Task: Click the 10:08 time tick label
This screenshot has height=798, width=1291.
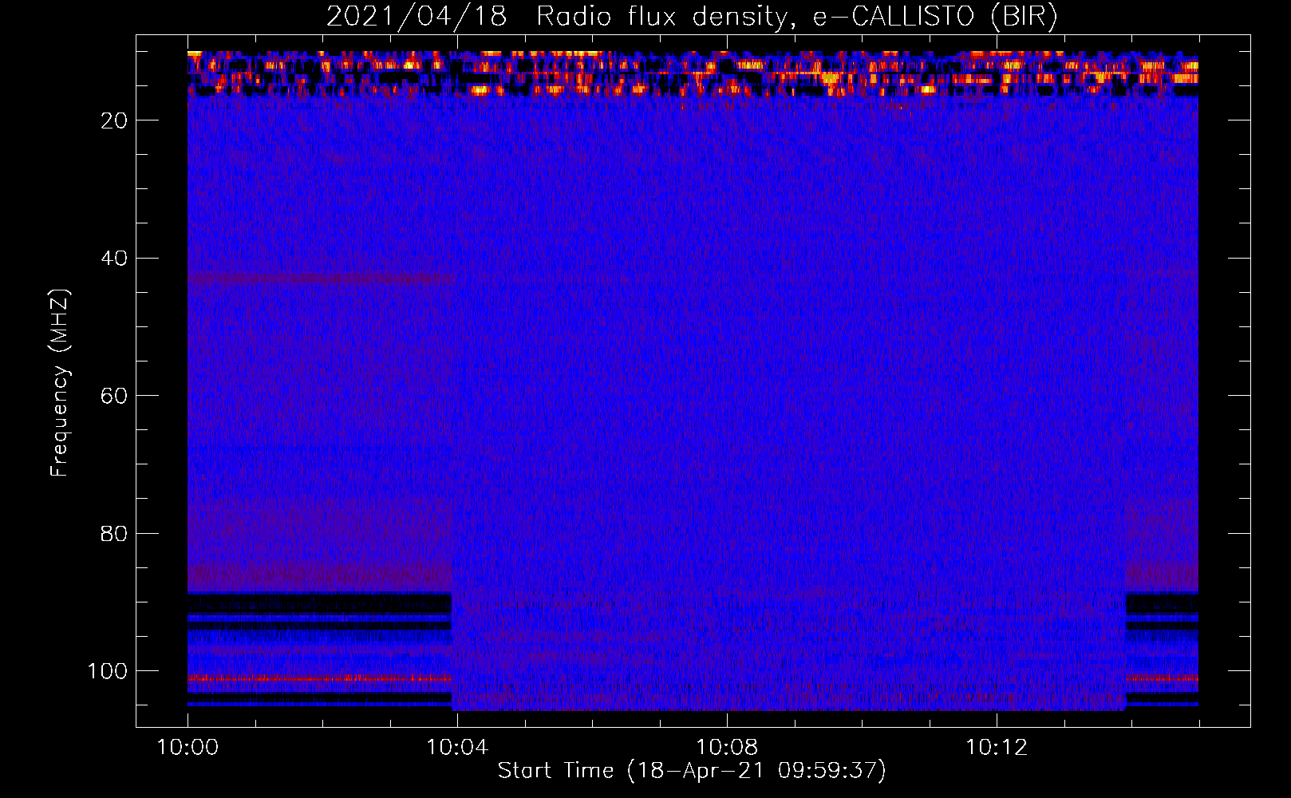Action: point(727,748)
